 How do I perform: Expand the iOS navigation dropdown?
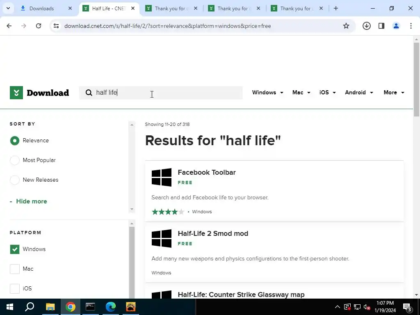click(x=327, y=92)
